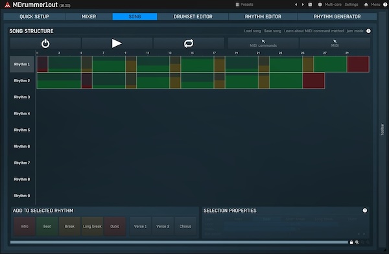Open the Rhythm Editor tab
Screen dimensions: 389x254
click(x=263, y=17)
